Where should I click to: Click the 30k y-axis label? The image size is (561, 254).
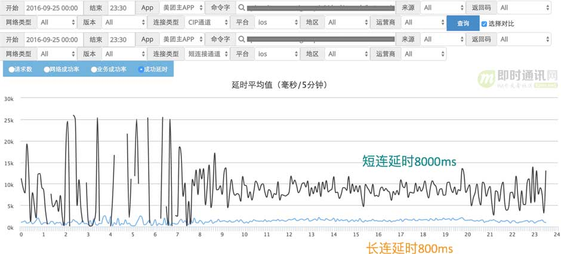pyautogui.click(x=8, y=98)
